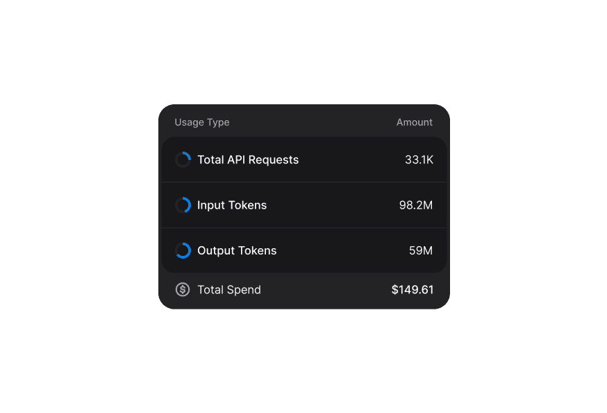Click the 33.1K requests amount value
The height and width of the screenshot is (413, 607).
pos(419,160)
